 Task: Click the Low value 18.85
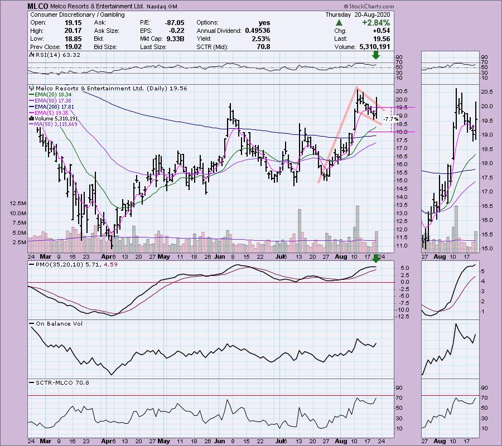click(x=73, y=38)
